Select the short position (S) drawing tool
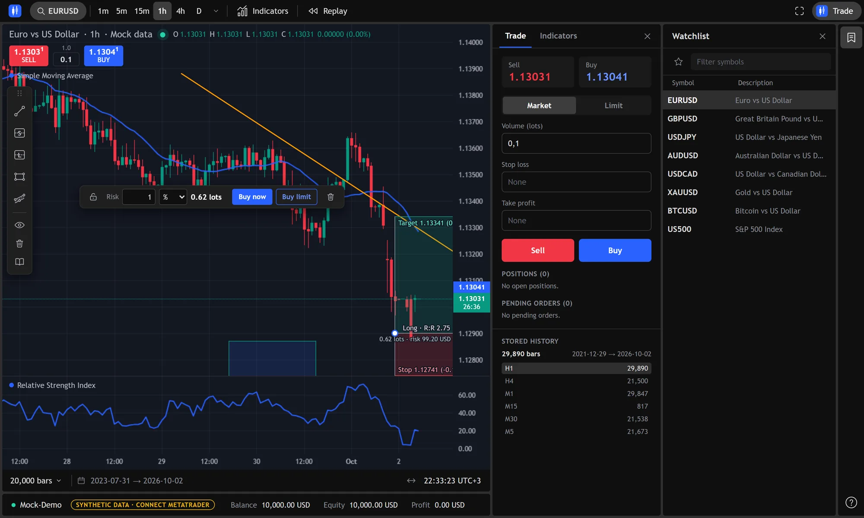This screenshot has height=518, width=864. click(19, 133)
